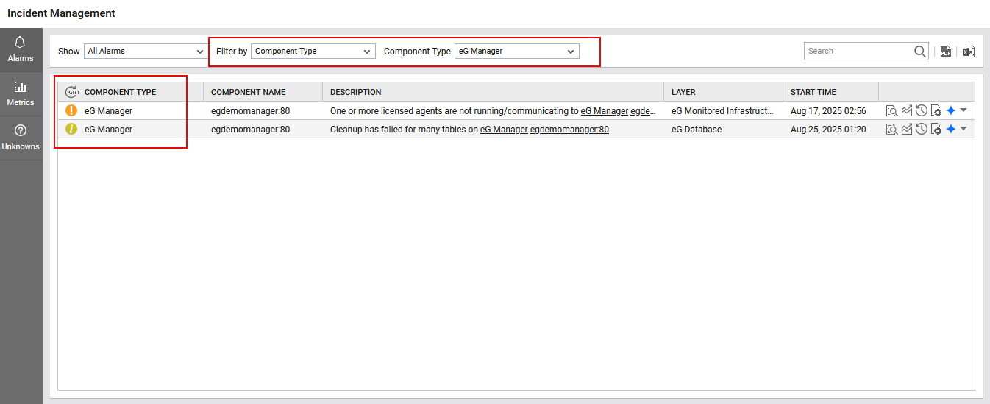Click the Reset icon in table header
Image resolution: width=990 pixels, height=404 pixels.
[x=72, y=92]
